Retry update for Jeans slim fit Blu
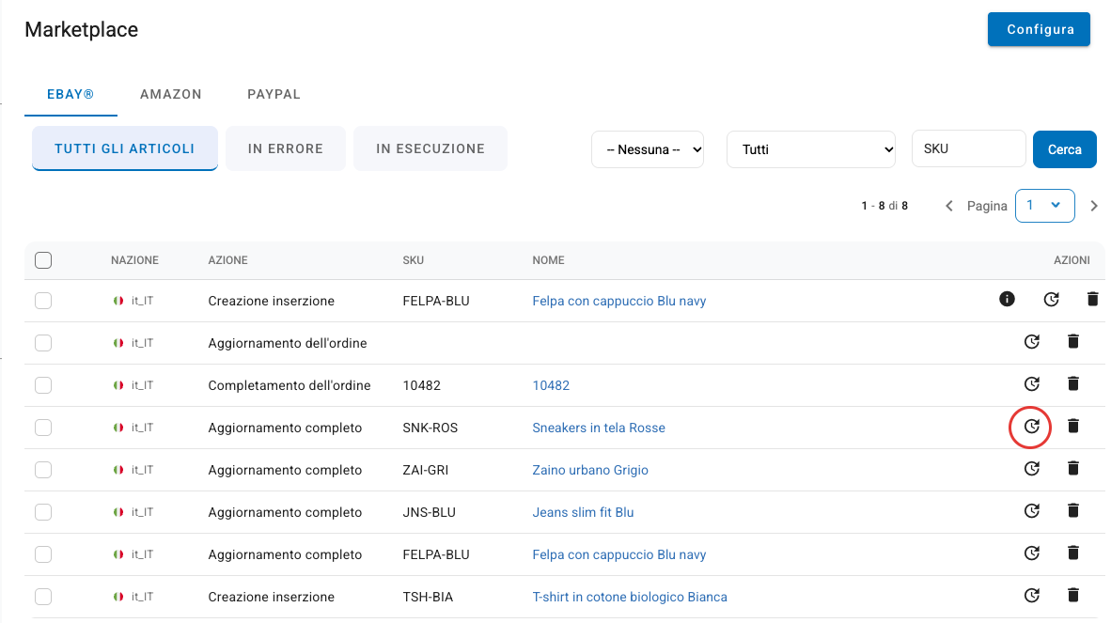Screen dimensions: 1111x623 tap(1032, 511)
